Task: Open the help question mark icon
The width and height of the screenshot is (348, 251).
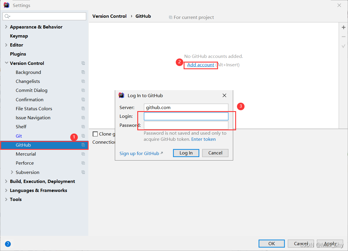Action: click(8, 244)
